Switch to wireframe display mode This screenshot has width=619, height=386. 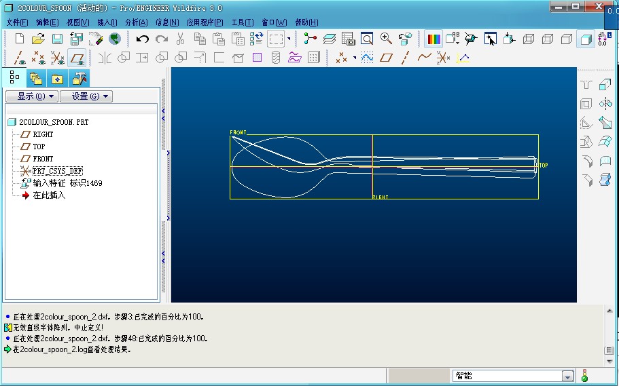pos(529,39)
